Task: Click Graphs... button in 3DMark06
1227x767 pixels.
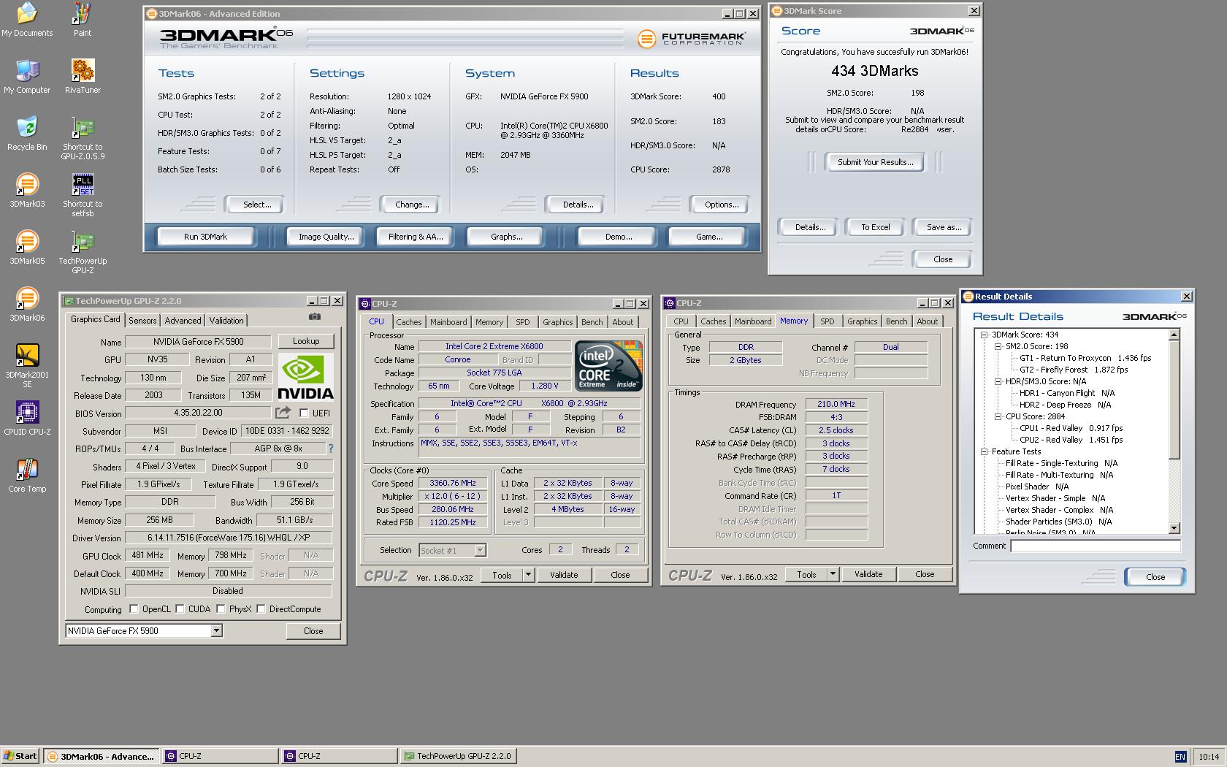Action: coord(507,237)
